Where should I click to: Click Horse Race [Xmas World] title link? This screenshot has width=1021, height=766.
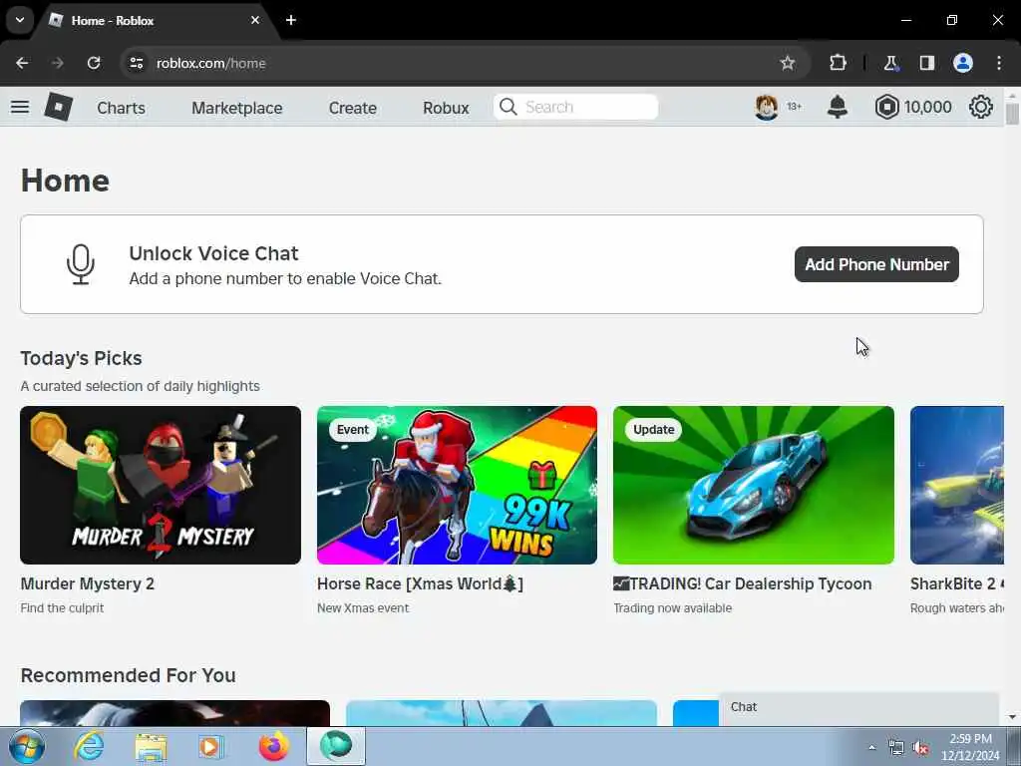point(420,583)
